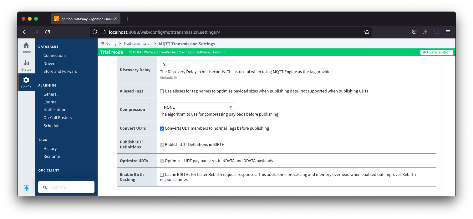Enable the Aliased Tags checkbox
This screenshot has height=219, width=473.
(x=162, y=91)
